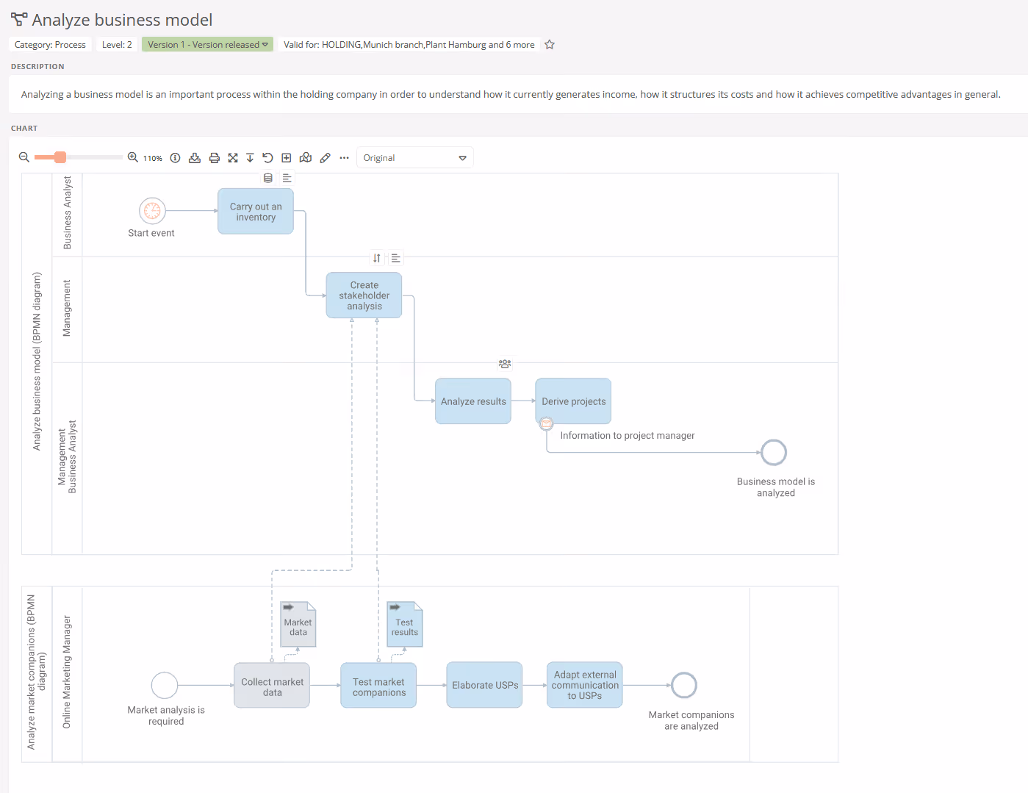Screen dimensions: 1028x793
Task: Edit the chart with the pencil icon
Action: (325, 157)
